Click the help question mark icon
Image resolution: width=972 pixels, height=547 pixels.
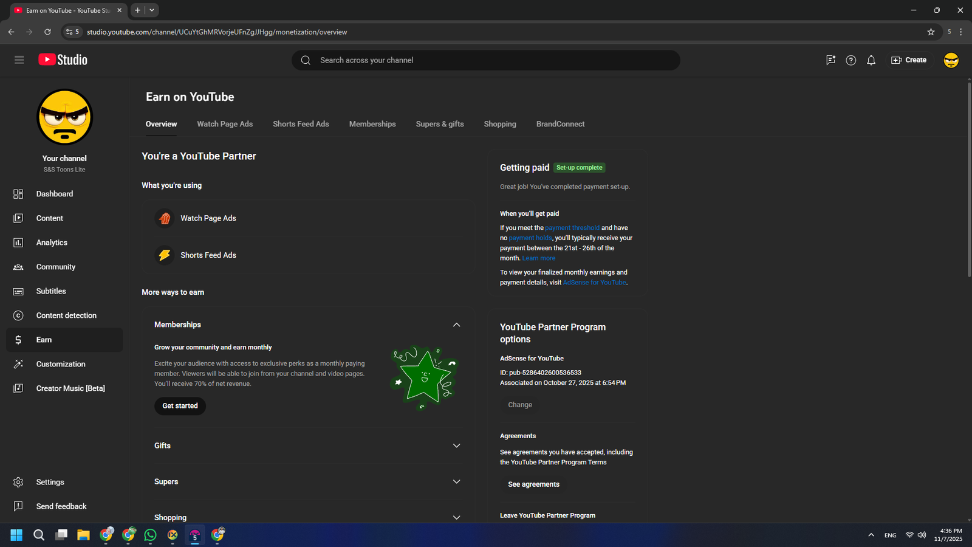[x=850, y=60]
